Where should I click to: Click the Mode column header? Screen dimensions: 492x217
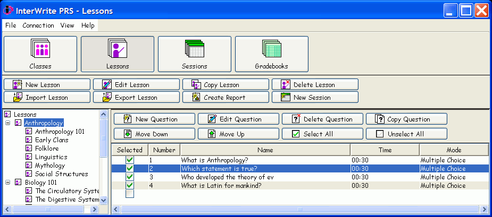[x=454, y=150]
